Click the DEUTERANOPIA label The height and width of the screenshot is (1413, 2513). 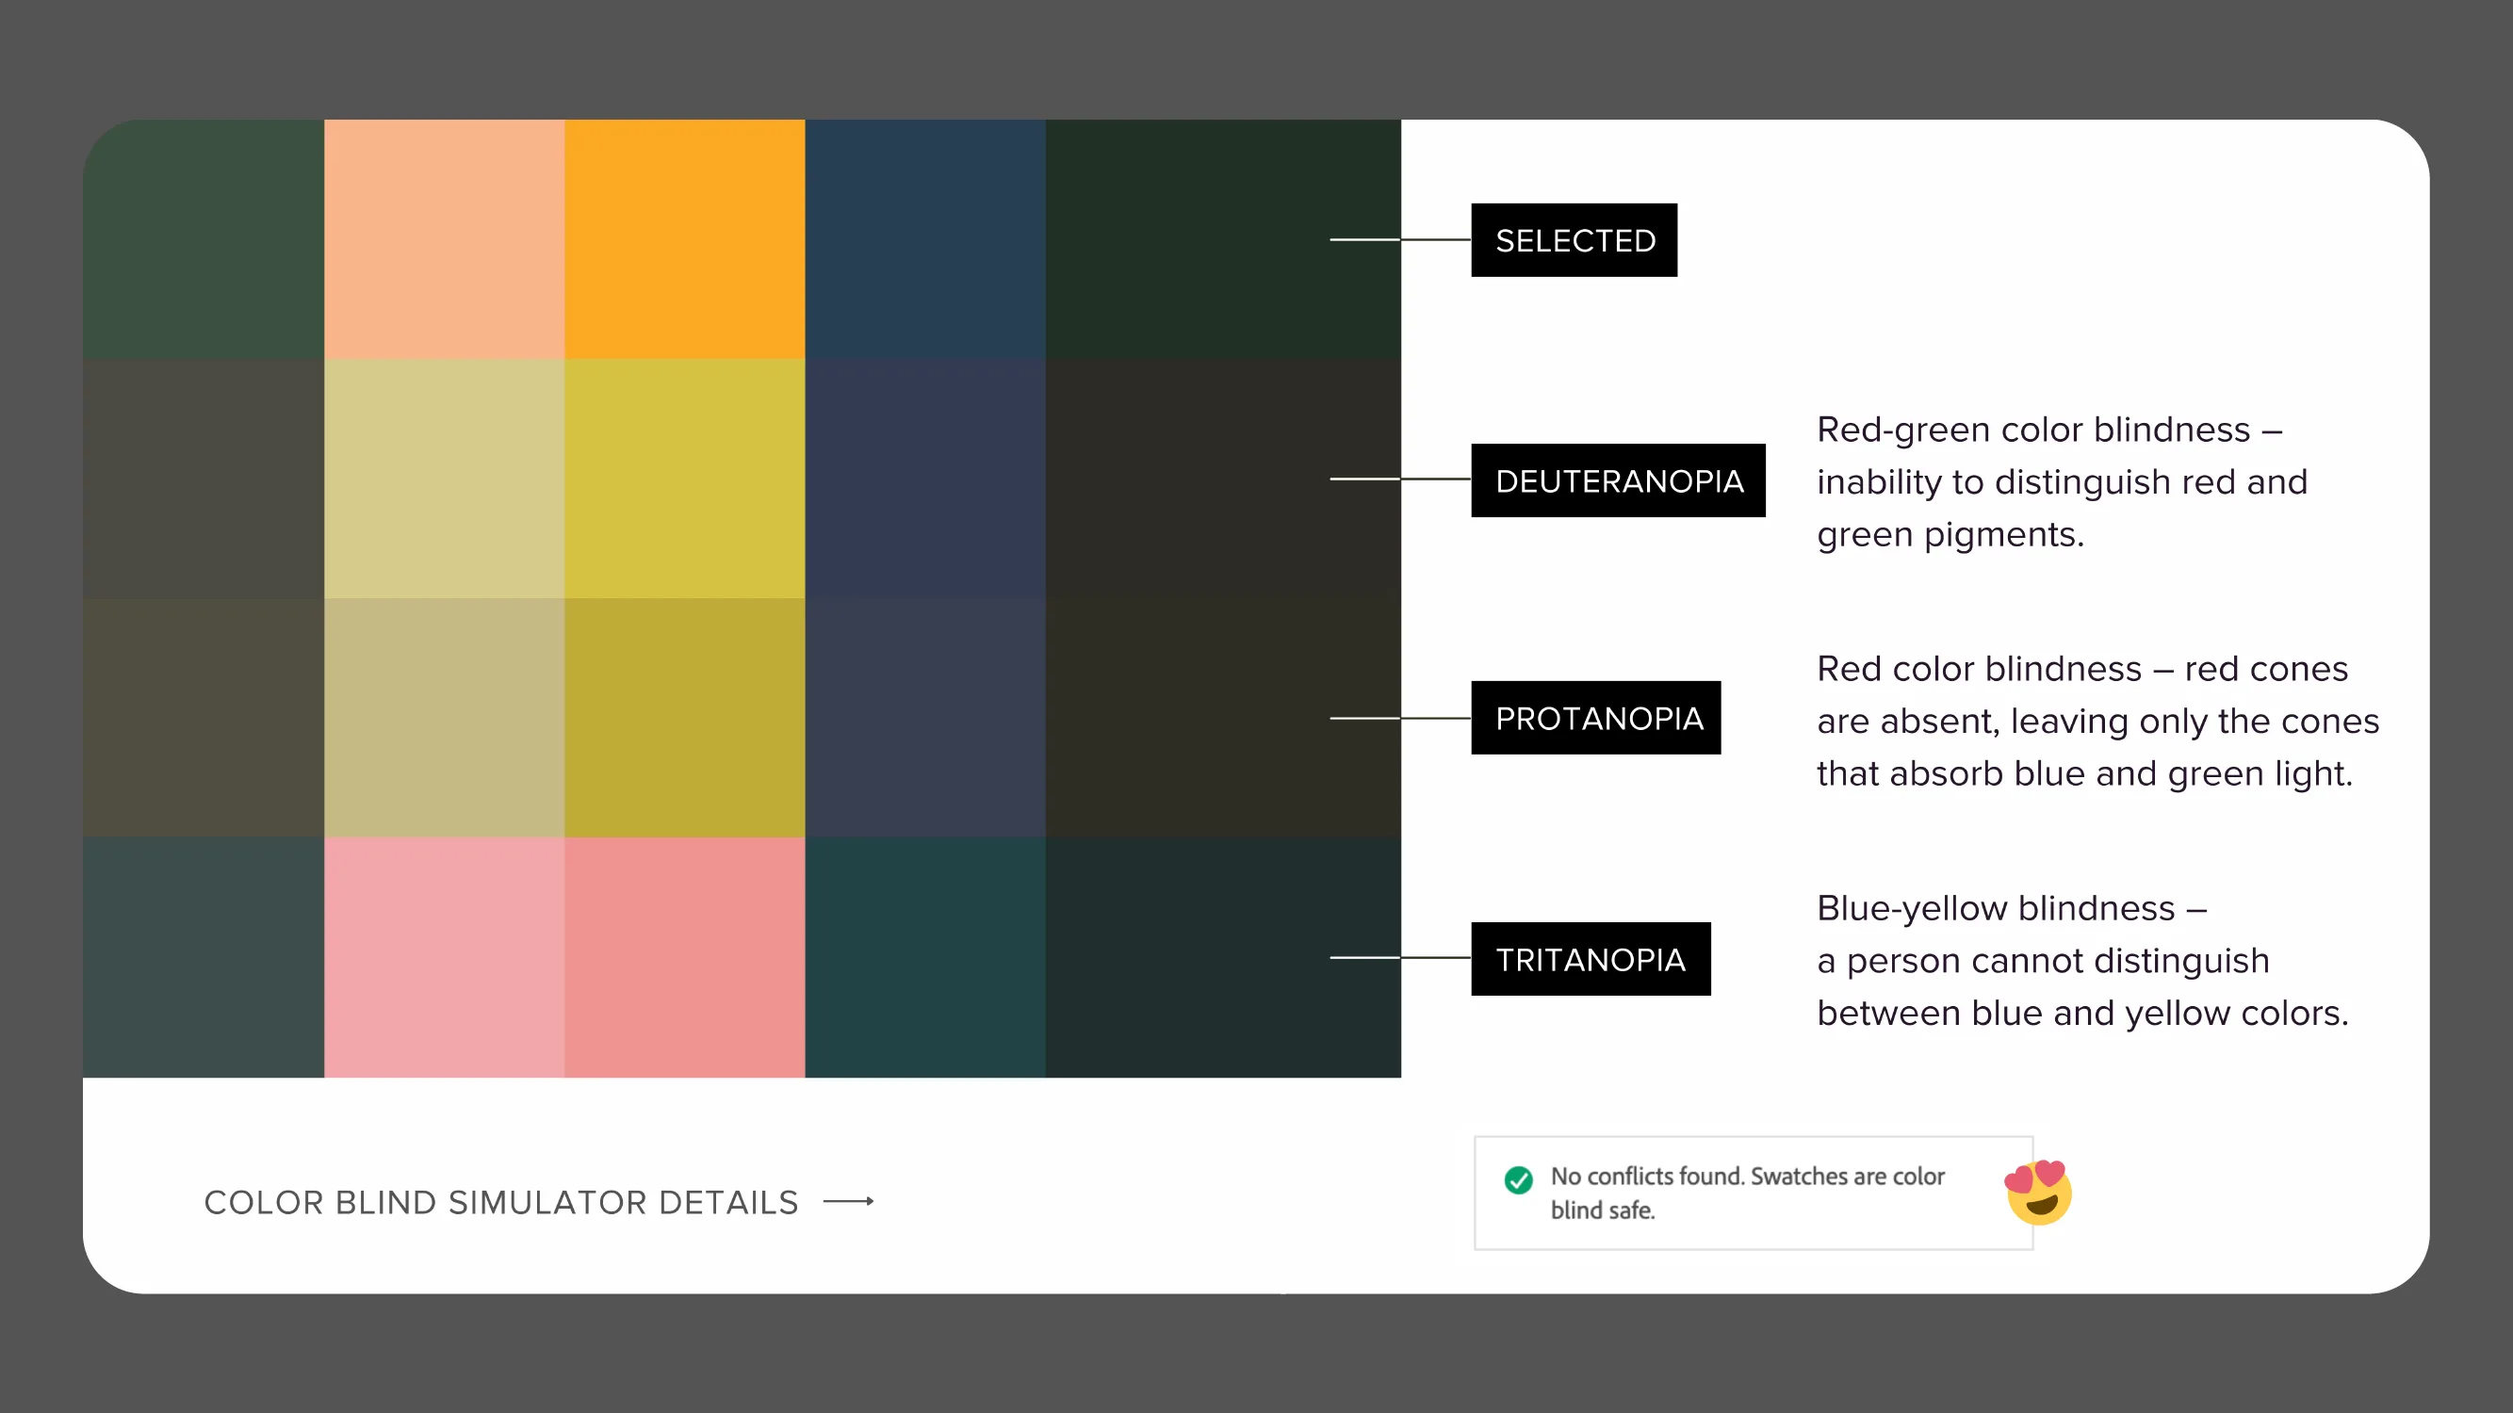[1618, 480]
